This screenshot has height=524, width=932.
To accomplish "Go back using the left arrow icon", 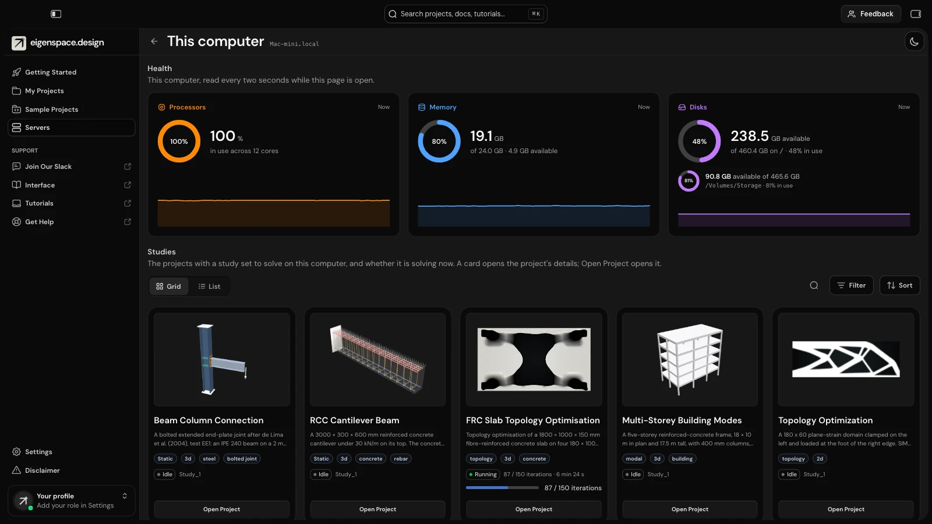I will [154, 41].
